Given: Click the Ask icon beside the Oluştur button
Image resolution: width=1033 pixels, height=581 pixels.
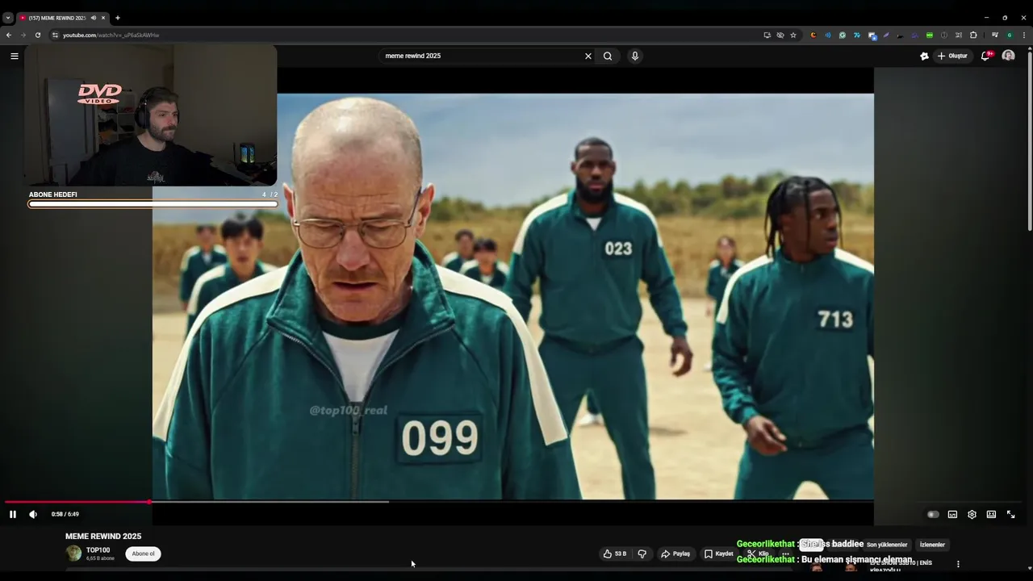Looking at the screenshot, I should pyautogui.click(x=924, y=56).
